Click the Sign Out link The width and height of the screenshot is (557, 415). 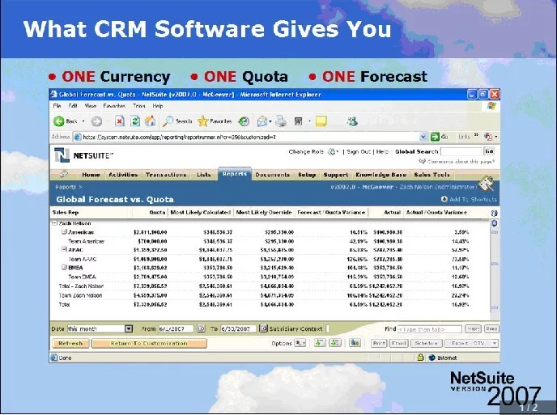(x=359, y=151)
